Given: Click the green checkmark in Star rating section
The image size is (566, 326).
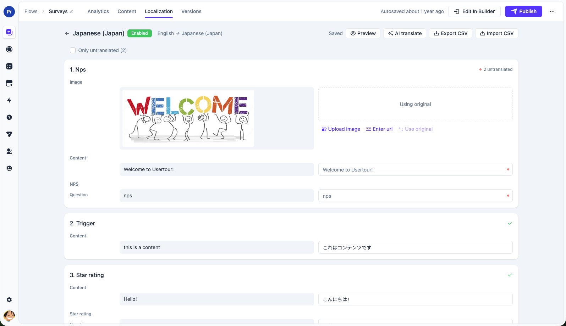Looking at the screenshot, I should (510, 275).
